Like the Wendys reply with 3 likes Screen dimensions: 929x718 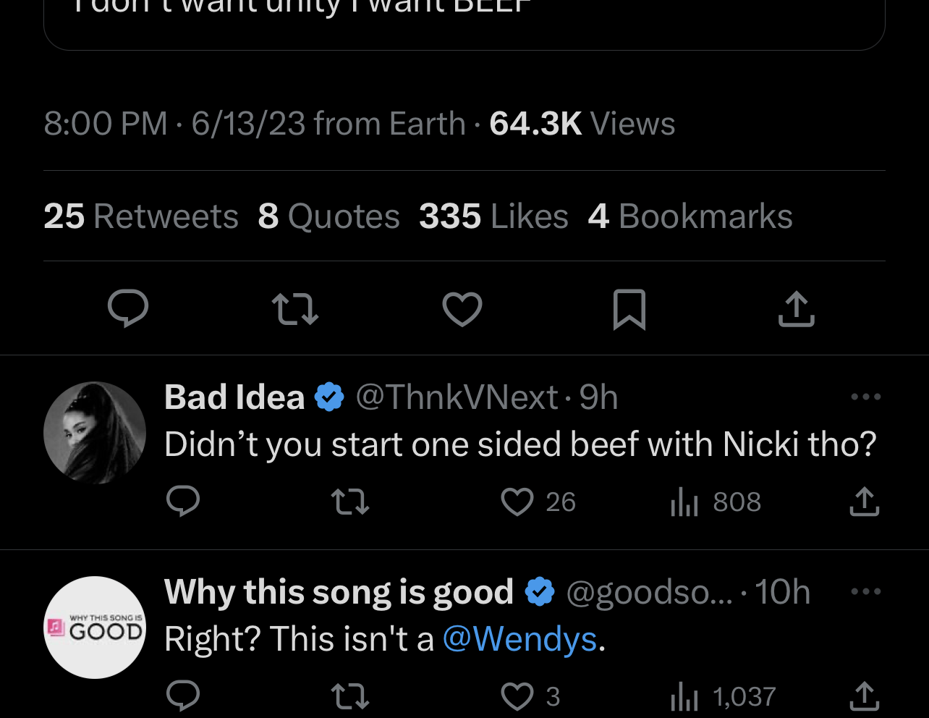click(517, 696)
